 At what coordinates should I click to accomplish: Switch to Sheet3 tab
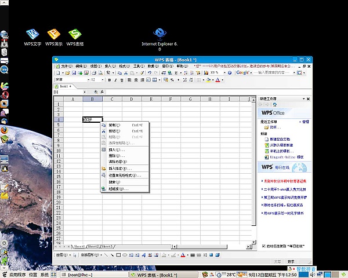point(107,247)
